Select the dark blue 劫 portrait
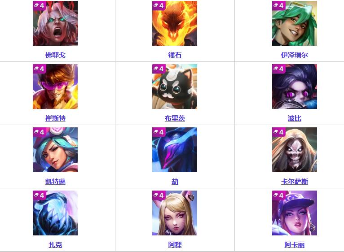344x252 pixels. point(175,150)
